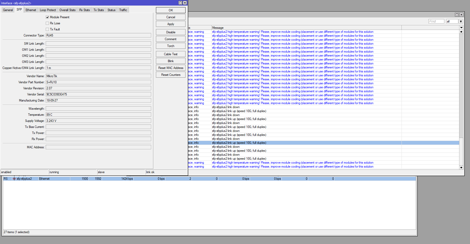This screenshot has height=244, width=470.
Task: Select the last high temperature warning log row
Action: point(324,167)
